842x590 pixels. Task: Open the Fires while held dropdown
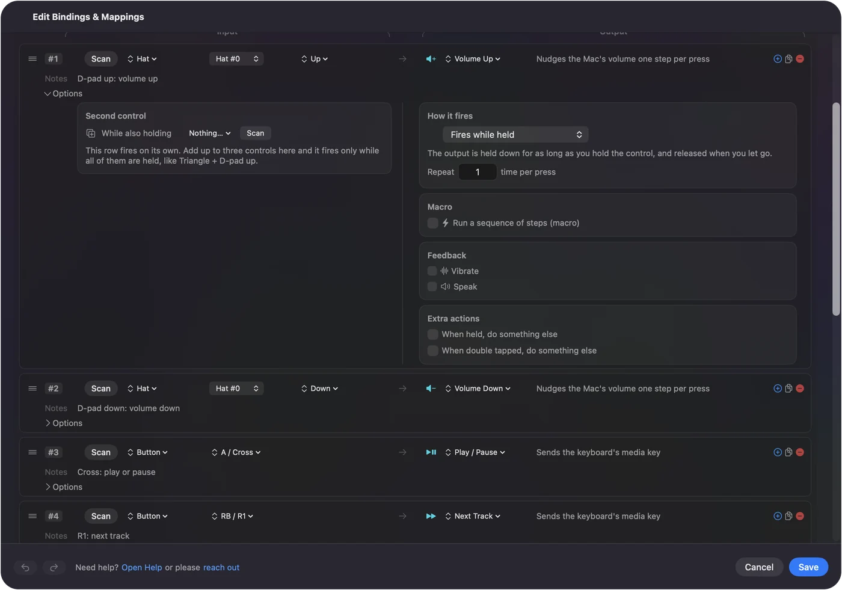point(515,135)
